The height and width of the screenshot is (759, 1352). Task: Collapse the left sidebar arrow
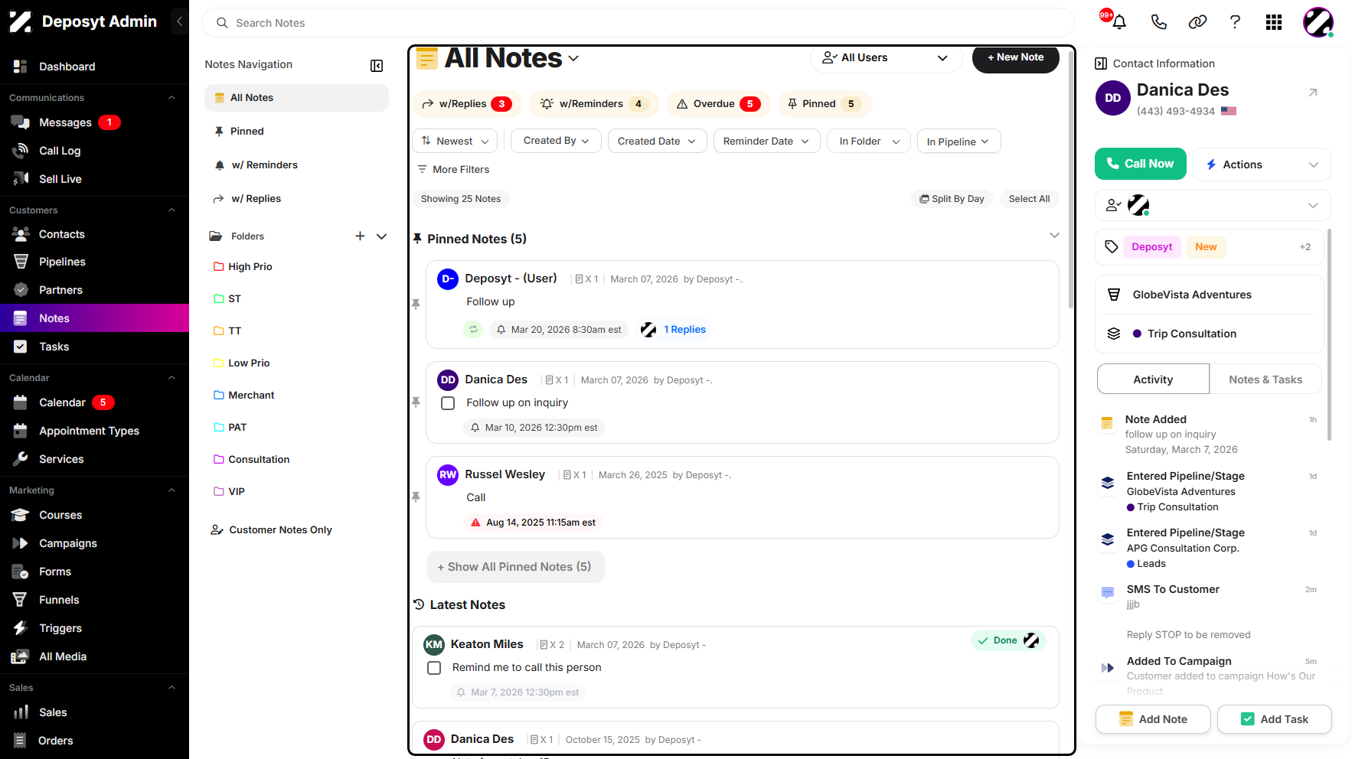pyautogui.click(x=179, y=21)
